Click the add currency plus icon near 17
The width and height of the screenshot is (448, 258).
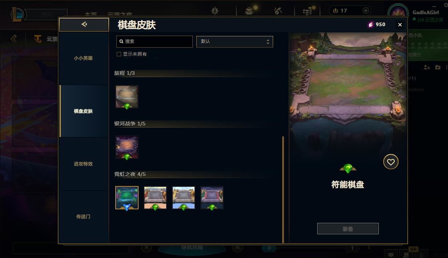click(366, 11)
